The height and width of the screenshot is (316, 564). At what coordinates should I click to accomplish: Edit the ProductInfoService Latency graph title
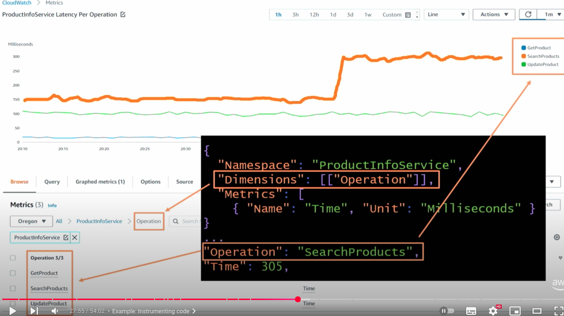click(123, 15)
